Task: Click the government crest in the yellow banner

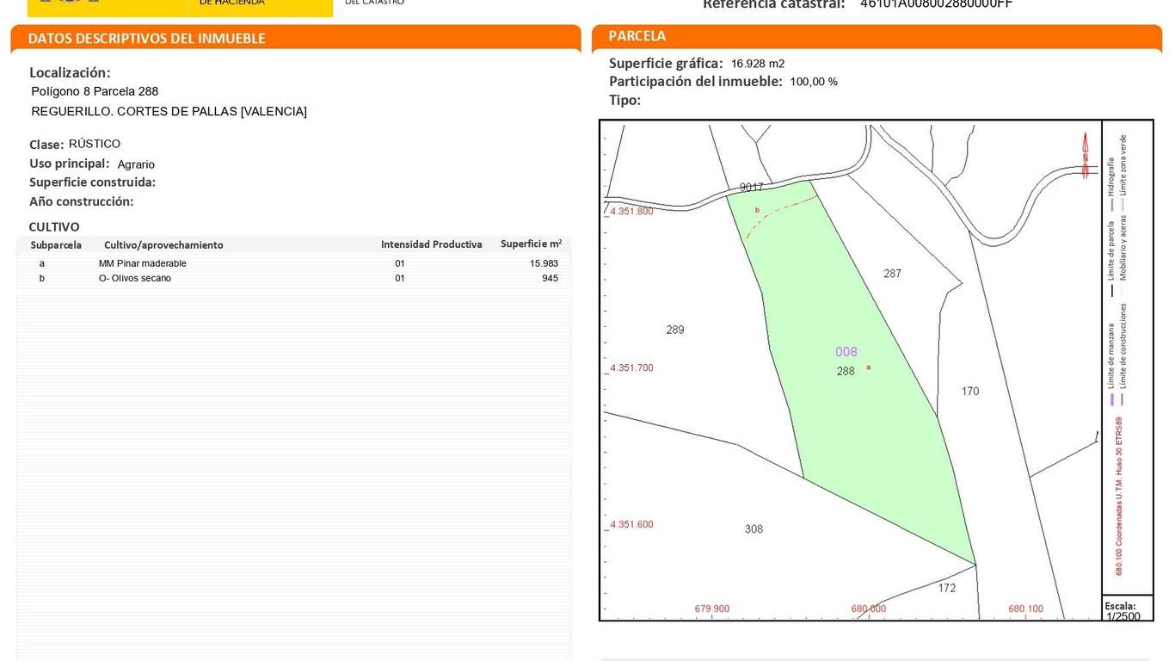Action: tap(69, 3)
